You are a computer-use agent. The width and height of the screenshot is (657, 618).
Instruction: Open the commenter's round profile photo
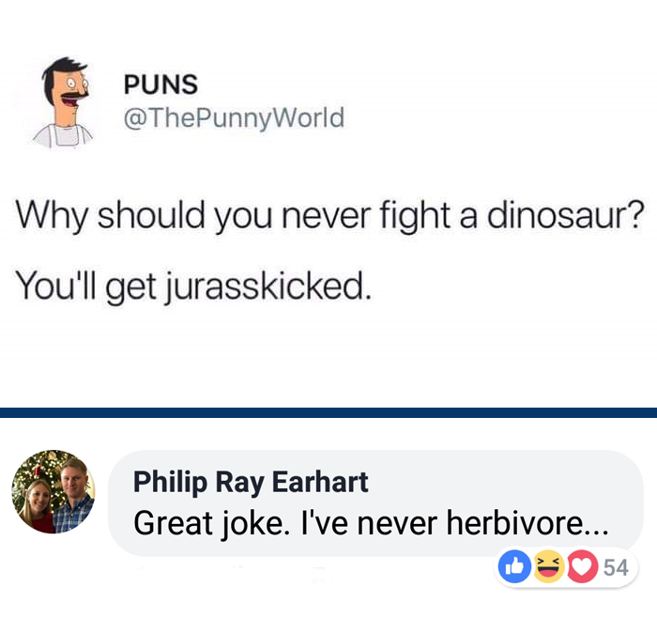click(x=53, y=492)
